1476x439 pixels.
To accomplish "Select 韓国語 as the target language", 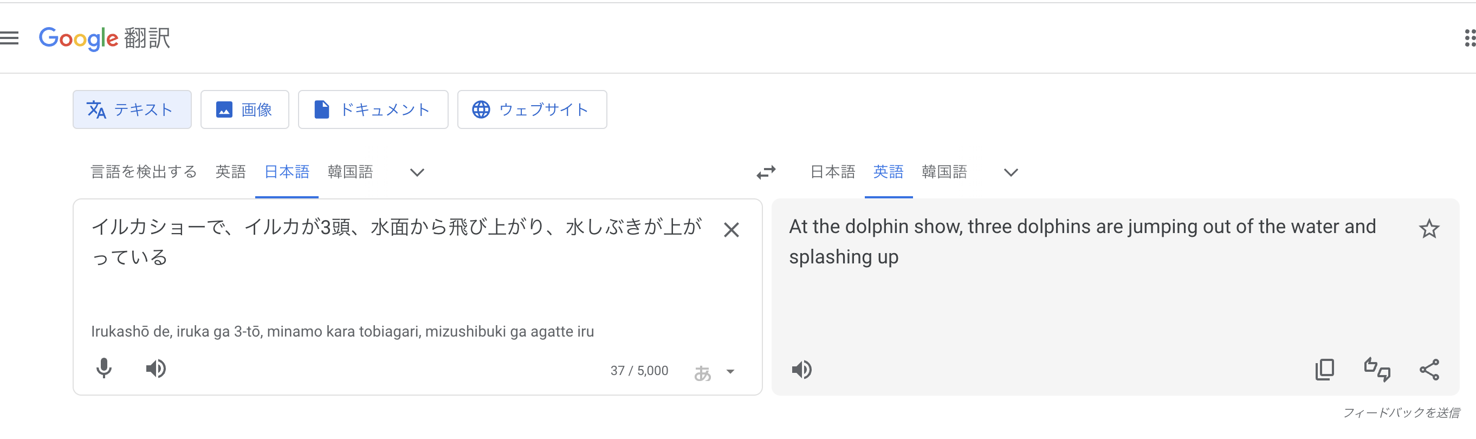I will (944, 172).
